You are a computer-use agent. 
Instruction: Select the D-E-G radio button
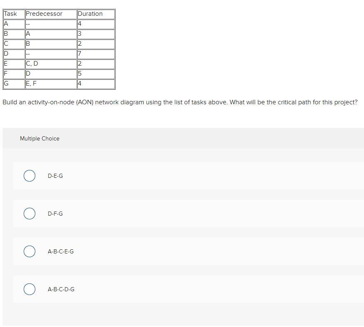point(29,176)
